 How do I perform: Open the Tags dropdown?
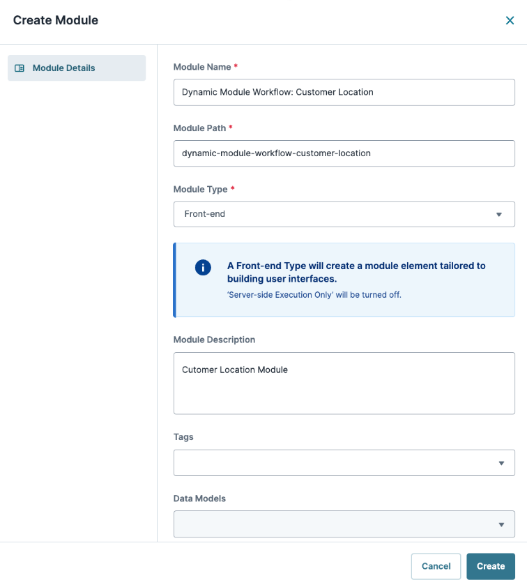point(344,462)
